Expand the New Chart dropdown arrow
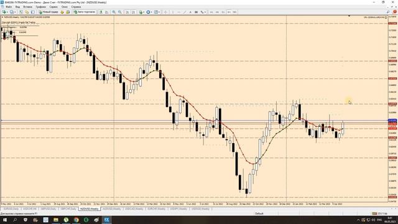 (x=7, y=12)
